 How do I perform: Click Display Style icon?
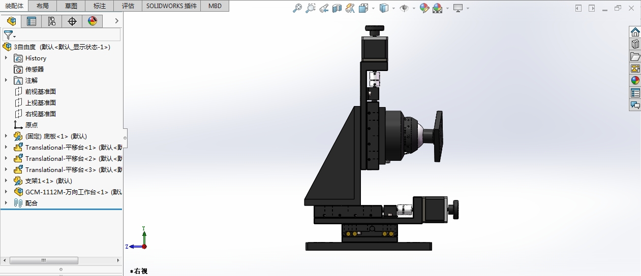[x=385, y=8]
